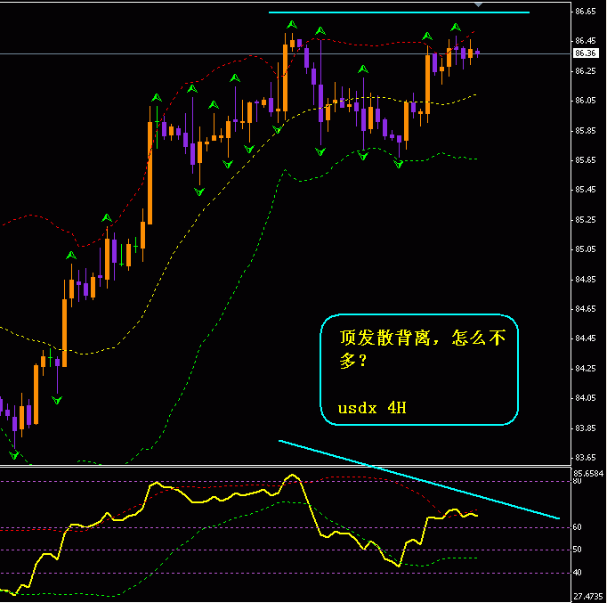Viewport: 607px width, 603px height.
Task: Select the cyan horizontal resistance line near 86.65
Action: click(399, 12)
